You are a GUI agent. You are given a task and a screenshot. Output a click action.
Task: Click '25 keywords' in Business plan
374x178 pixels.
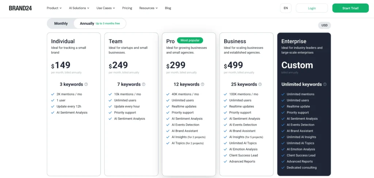pos(244,84)
